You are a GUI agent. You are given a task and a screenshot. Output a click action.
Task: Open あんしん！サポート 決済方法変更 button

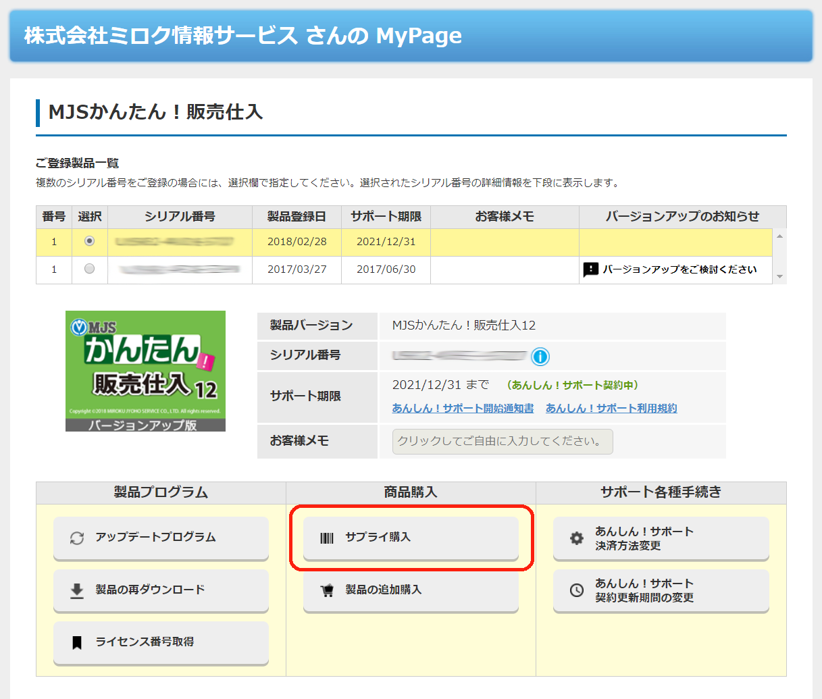coord(661,538)
